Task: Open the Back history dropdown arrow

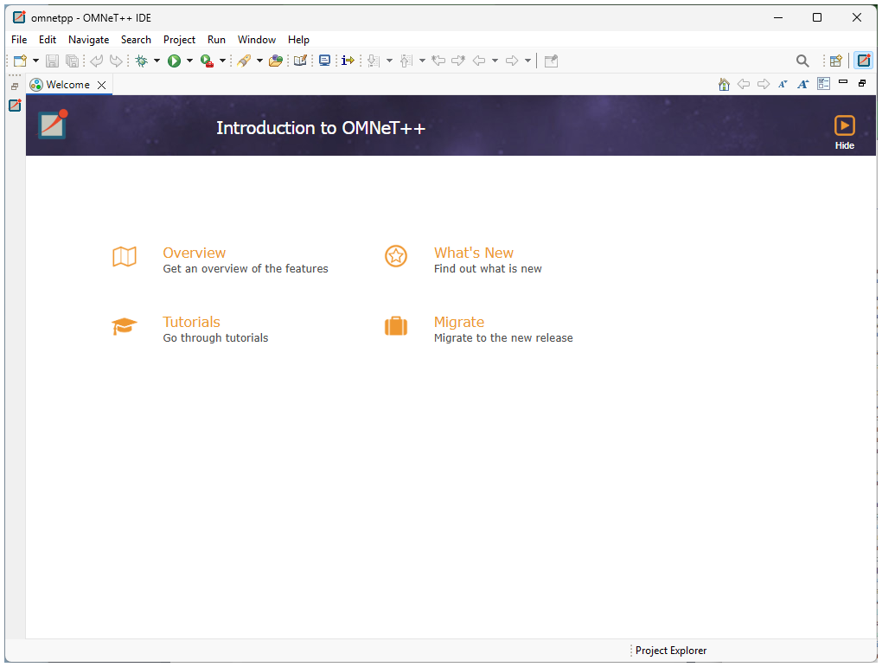Action: pyautogui.click(x=495, y=61)
